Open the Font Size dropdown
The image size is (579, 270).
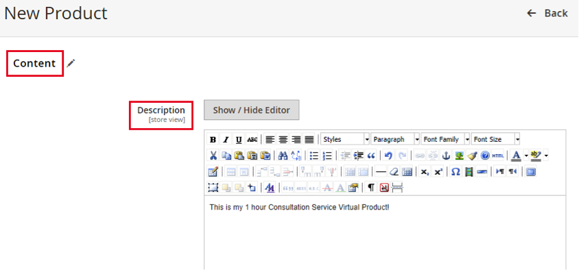coord(496,139)
